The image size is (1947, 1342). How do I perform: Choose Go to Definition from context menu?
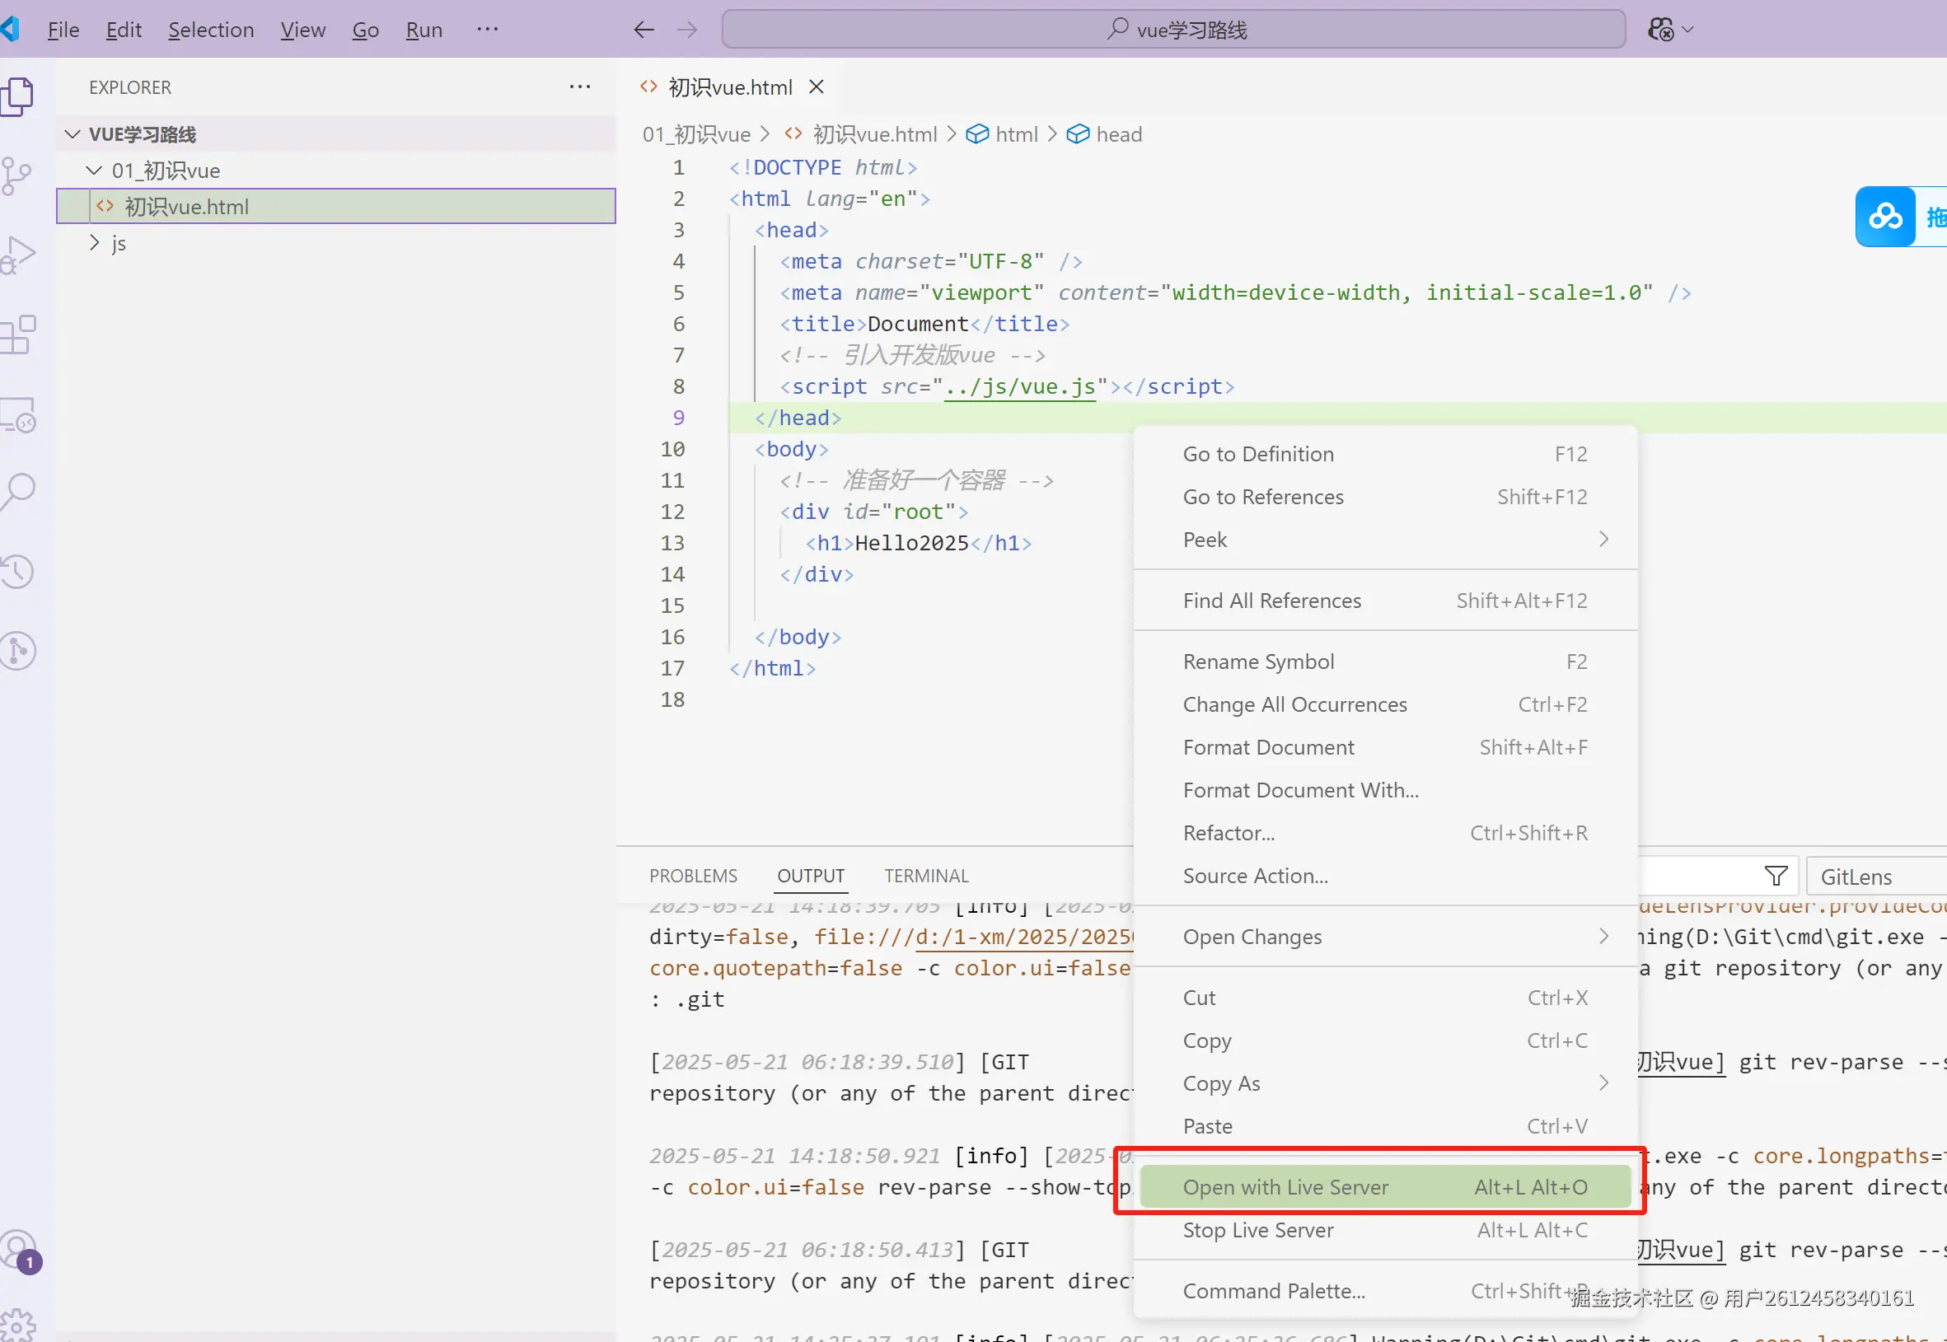point(1385,454)
